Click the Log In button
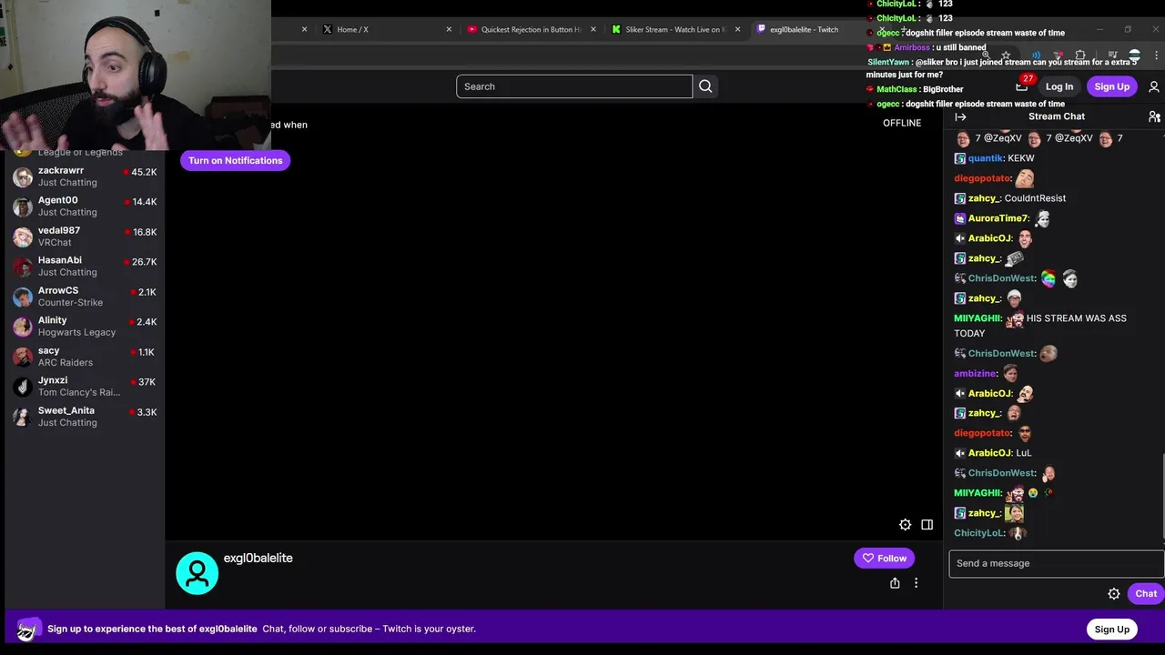 coord(1059,86)
